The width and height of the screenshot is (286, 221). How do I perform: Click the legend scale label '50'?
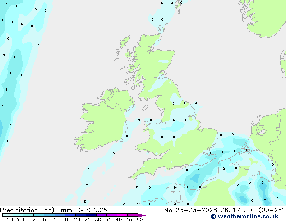[x=139, y=219]
